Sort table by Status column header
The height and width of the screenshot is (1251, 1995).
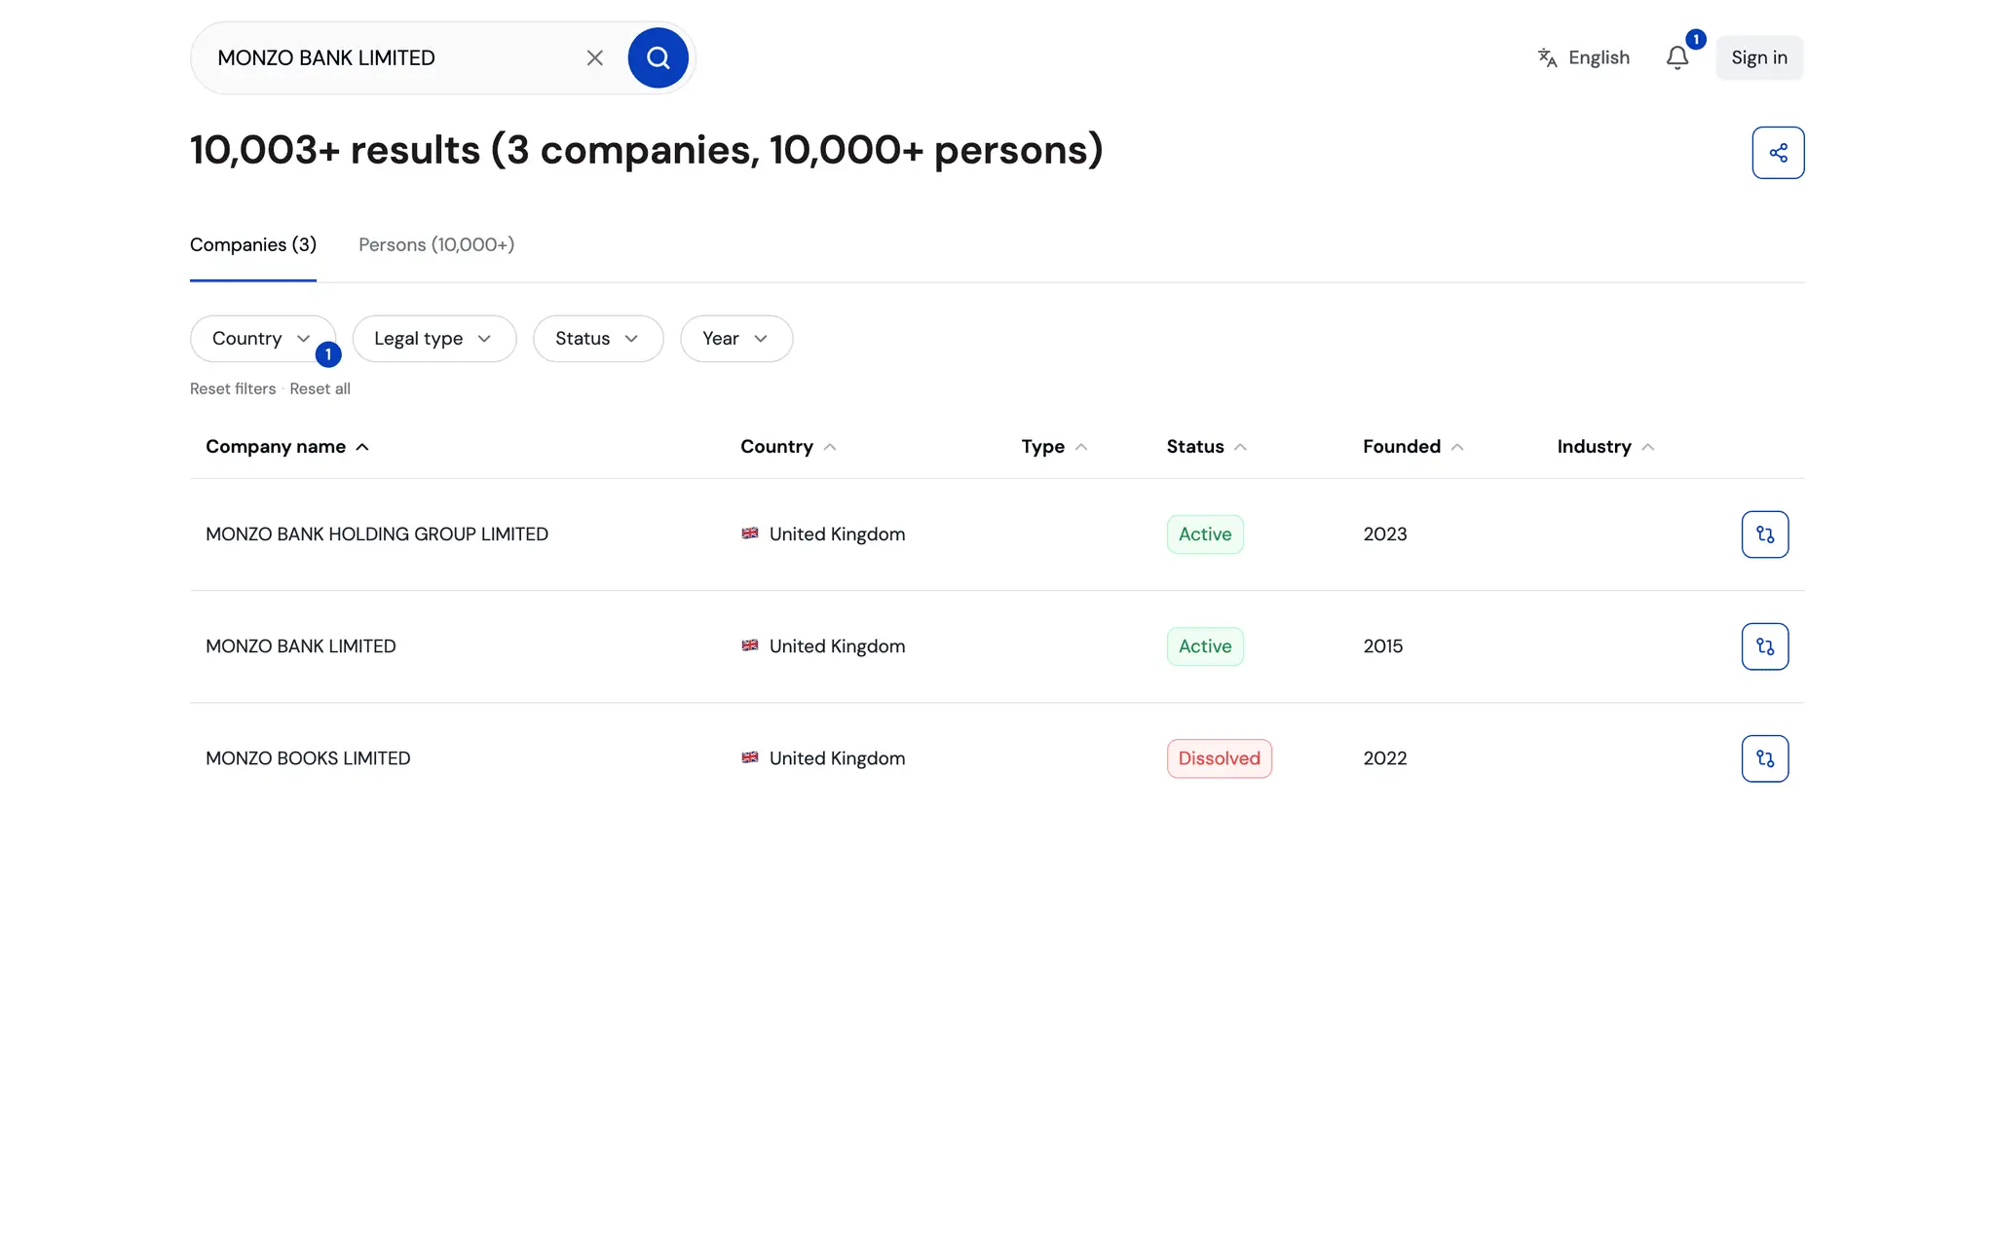pos(1206,447)
